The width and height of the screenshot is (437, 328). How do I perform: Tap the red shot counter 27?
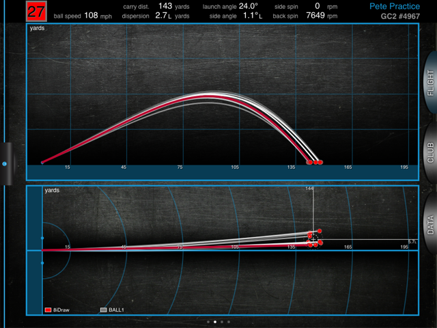point(36,11)
